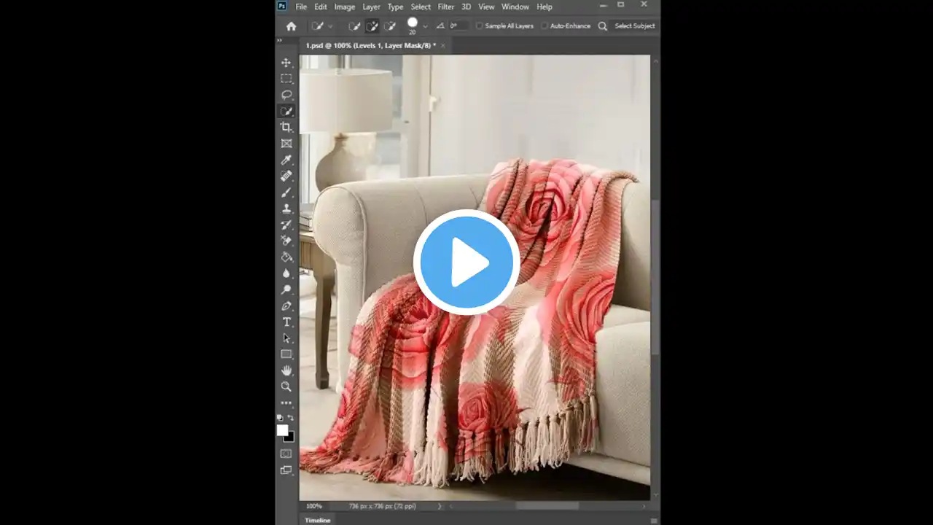
Task: Select the Frame tool
Action: tap(286, 144)
